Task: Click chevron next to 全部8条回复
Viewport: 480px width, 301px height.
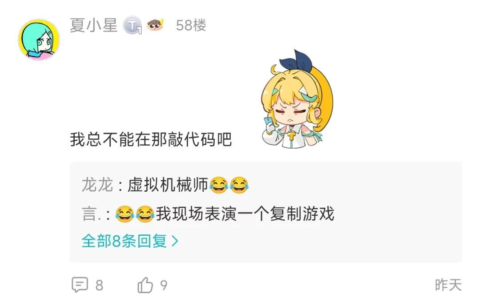Action: (175, 241)
